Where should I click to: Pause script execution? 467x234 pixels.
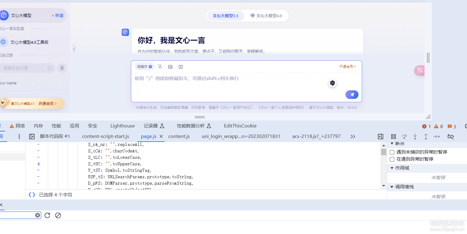[393, 136]
